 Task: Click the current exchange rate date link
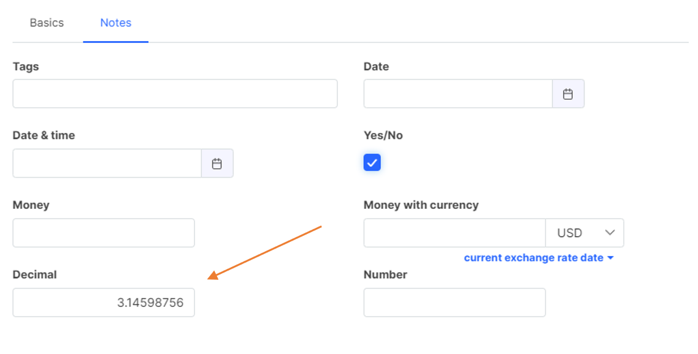pos(534,258)
